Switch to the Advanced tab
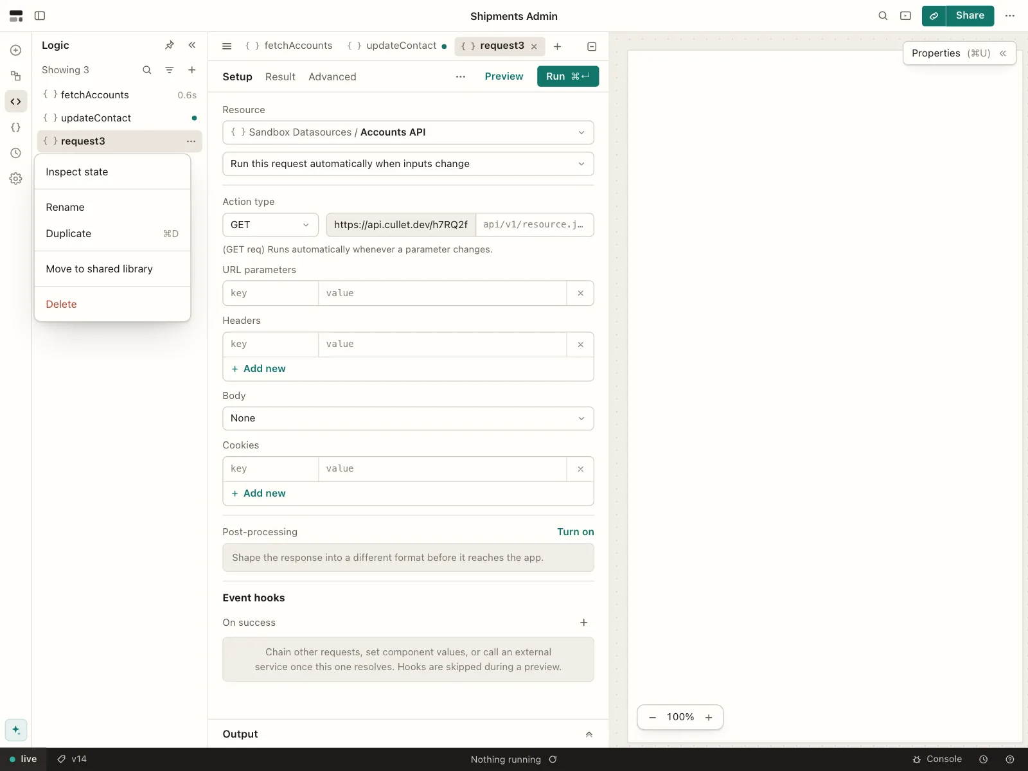1028x771 pixels. coord(332,76)
